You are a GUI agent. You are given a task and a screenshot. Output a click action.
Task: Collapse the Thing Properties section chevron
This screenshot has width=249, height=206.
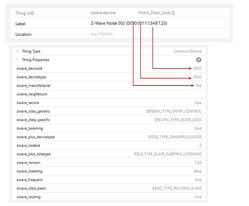click(17, 60)
